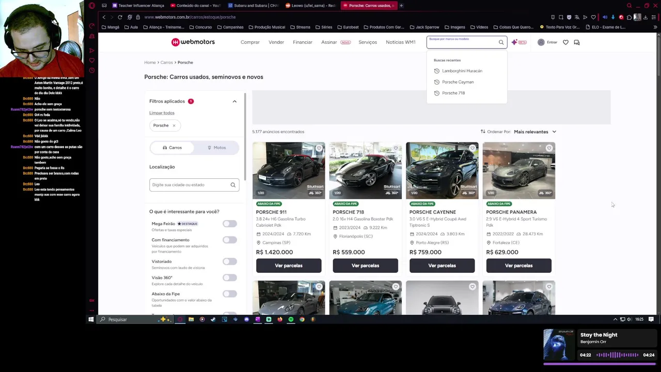Go to Carros in the breadcrumb

[x=166, y=63]
